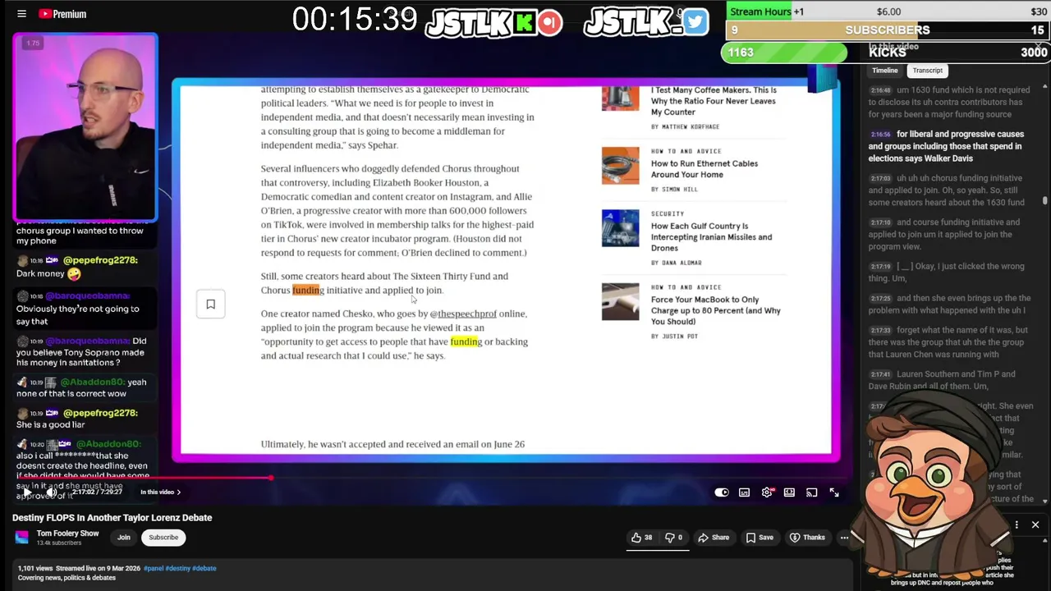Open the player settings gear
Viewport: 1051px width, 591px height.
tap(767, 492)
